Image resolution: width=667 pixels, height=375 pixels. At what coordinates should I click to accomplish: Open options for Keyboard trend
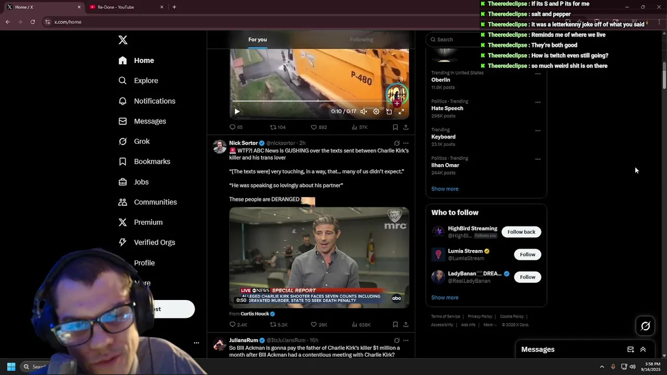pyautogui.click(x=538, y=131)
